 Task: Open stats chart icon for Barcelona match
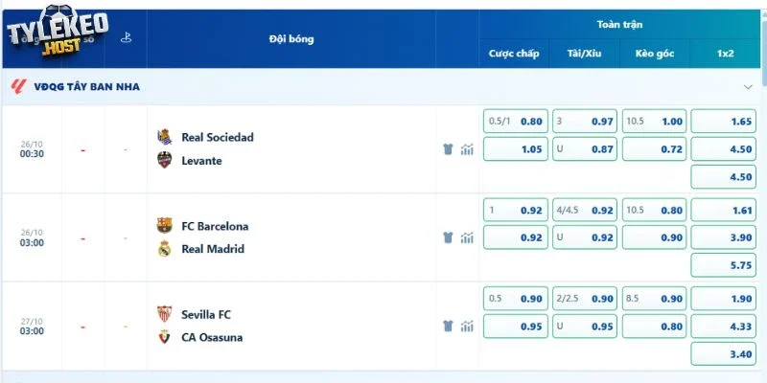[467, 237]
